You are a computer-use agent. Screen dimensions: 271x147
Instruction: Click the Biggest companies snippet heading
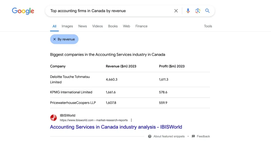(x=107, y=55)
